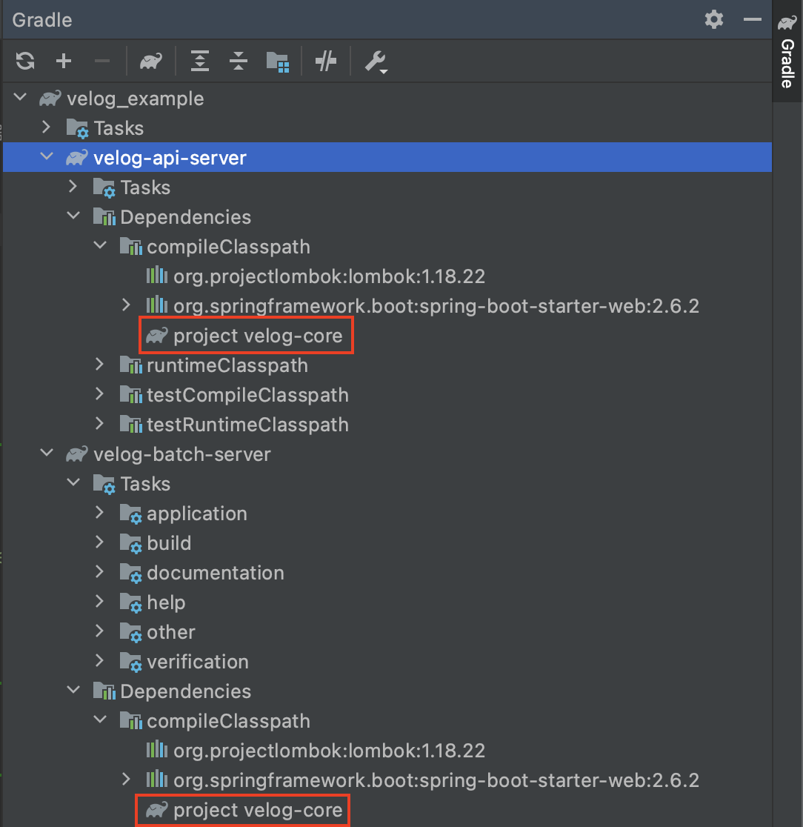The image size is (803, 827).
Task: Click the Gradle side tab
Action: [x=787, y=52]
